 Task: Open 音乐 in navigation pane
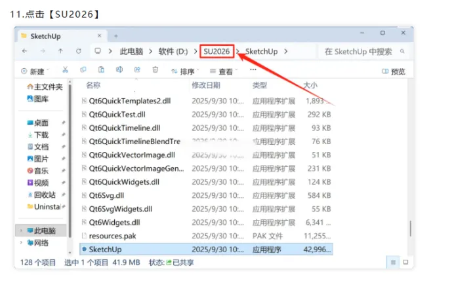coord(37,171)
